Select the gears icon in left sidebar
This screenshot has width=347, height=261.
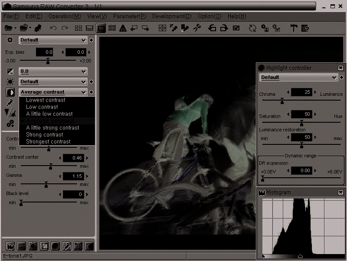(x=10, y=124)
